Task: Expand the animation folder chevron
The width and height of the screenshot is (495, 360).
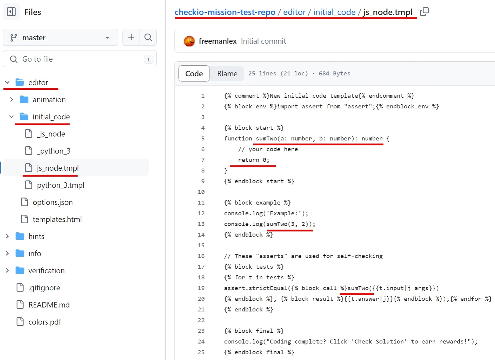Action: pyautogui.click(x=12, y=100)
